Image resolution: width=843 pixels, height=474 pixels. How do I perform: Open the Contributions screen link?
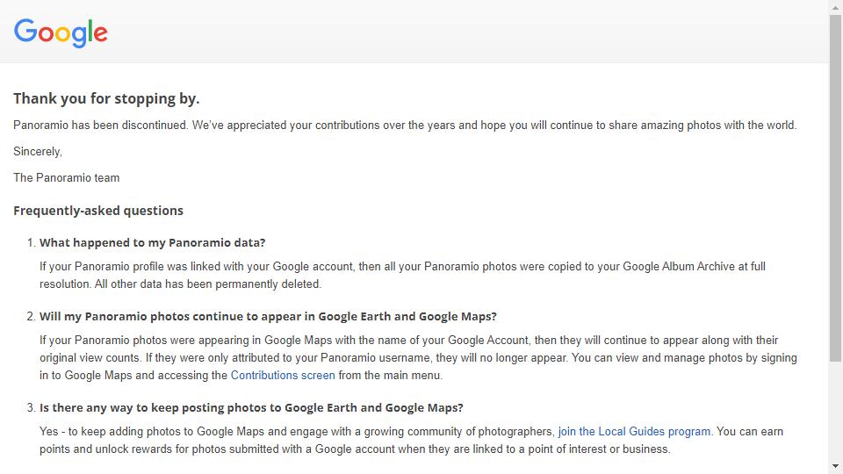pyautogui.click(x=283, y=375)
